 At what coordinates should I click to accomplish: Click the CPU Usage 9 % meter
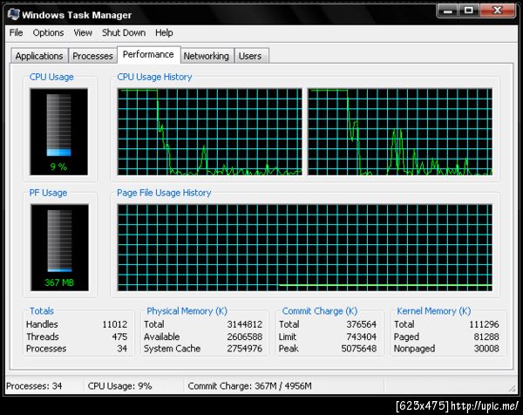click(58, 132)
